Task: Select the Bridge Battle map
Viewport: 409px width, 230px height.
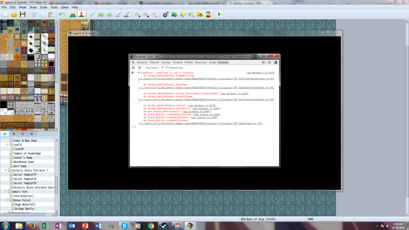Action: [24, 209]
